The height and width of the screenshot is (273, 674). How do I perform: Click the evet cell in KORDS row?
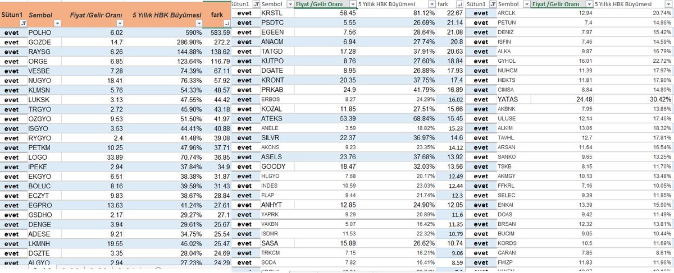(480, 243)
